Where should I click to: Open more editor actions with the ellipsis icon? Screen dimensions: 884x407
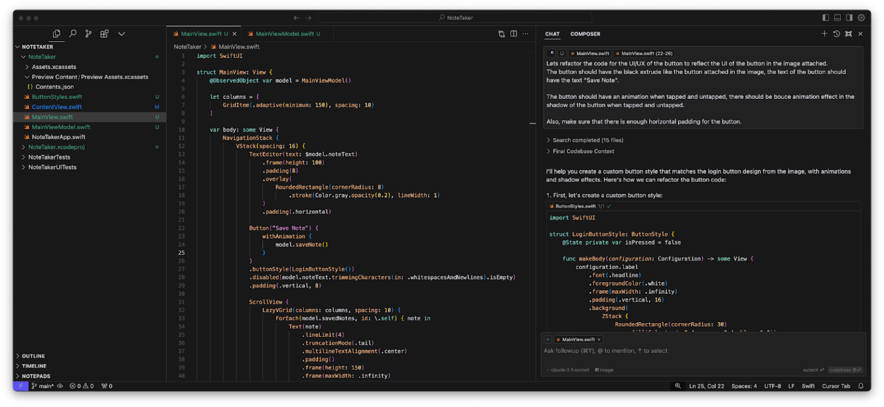pyautogui.click(x=525, y=33)
